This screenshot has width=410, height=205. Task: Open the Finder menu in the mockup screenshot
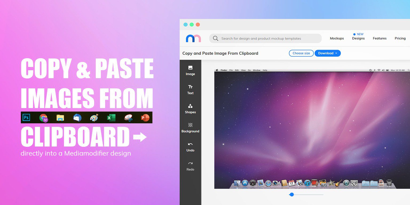224,70
